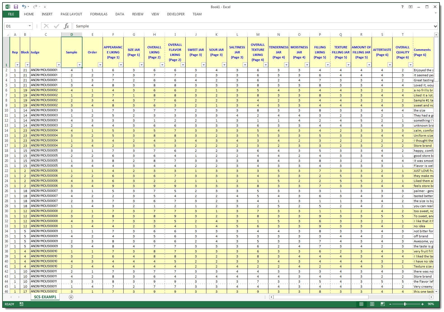The height and width of the screenshot is (312, 444).
Task: Click the zoom in plus icon
Action: [x=422, y=304]
